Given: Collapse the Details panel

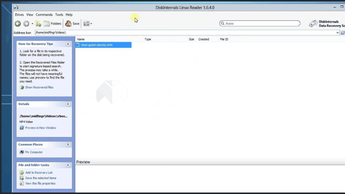Looking at the screenshot, I should tap(68, 104).
